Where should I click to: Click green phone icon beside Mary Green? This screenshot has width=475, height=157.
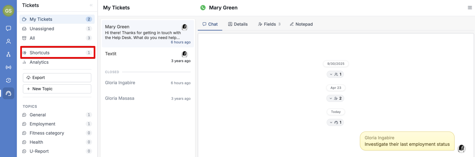203,8
